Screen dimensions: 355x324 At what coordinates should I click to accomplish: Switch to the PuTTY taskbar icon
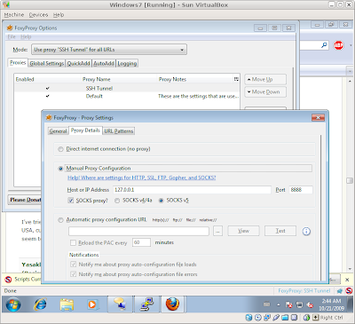(146, 304)
